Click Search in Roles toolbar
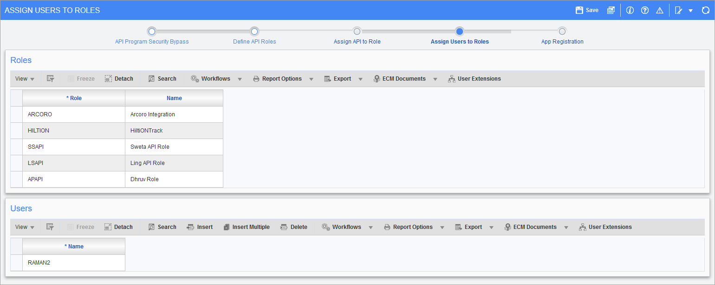 162,79
